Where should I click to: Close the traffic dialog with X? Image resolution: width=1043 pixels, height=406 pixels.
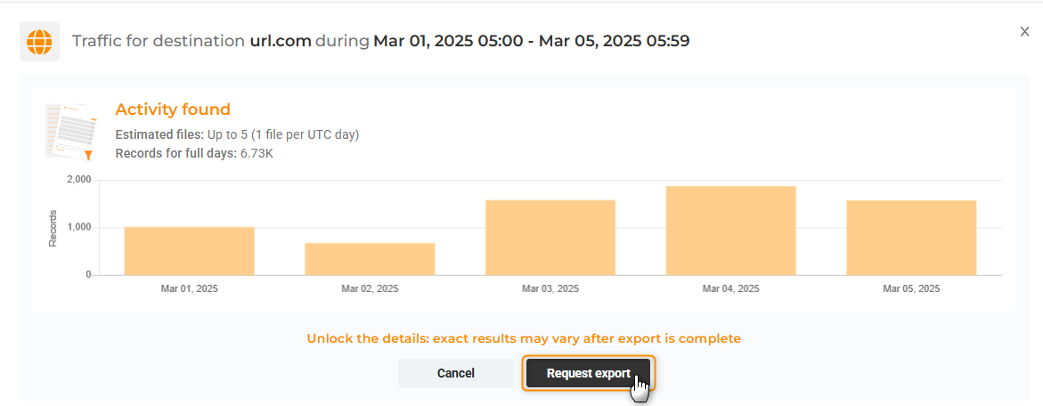coord(1024,31)
